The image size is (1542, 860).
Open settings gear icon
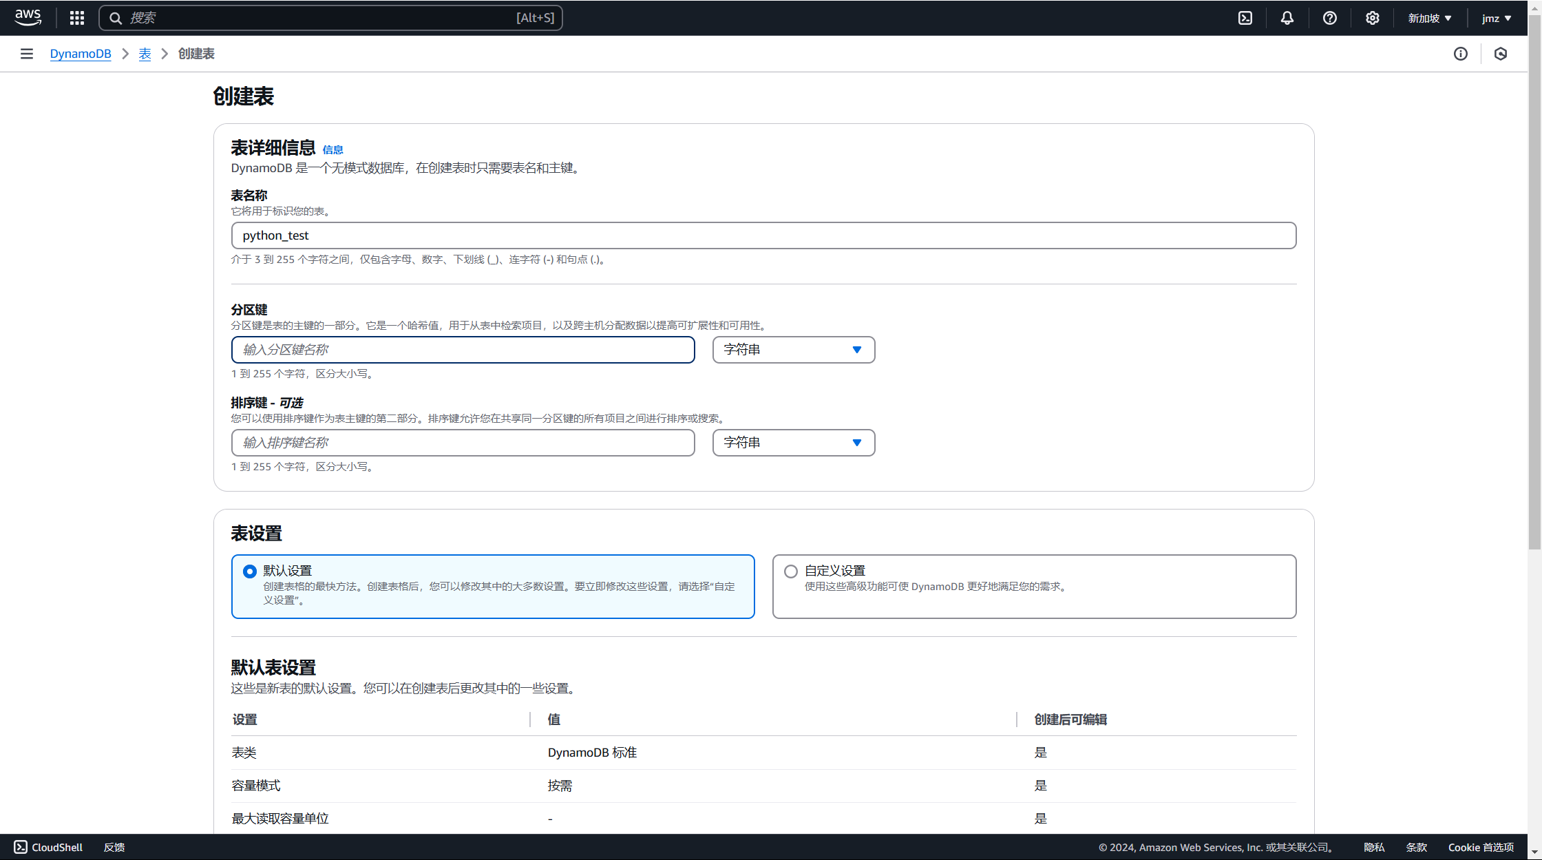[x=1373, y=18]
